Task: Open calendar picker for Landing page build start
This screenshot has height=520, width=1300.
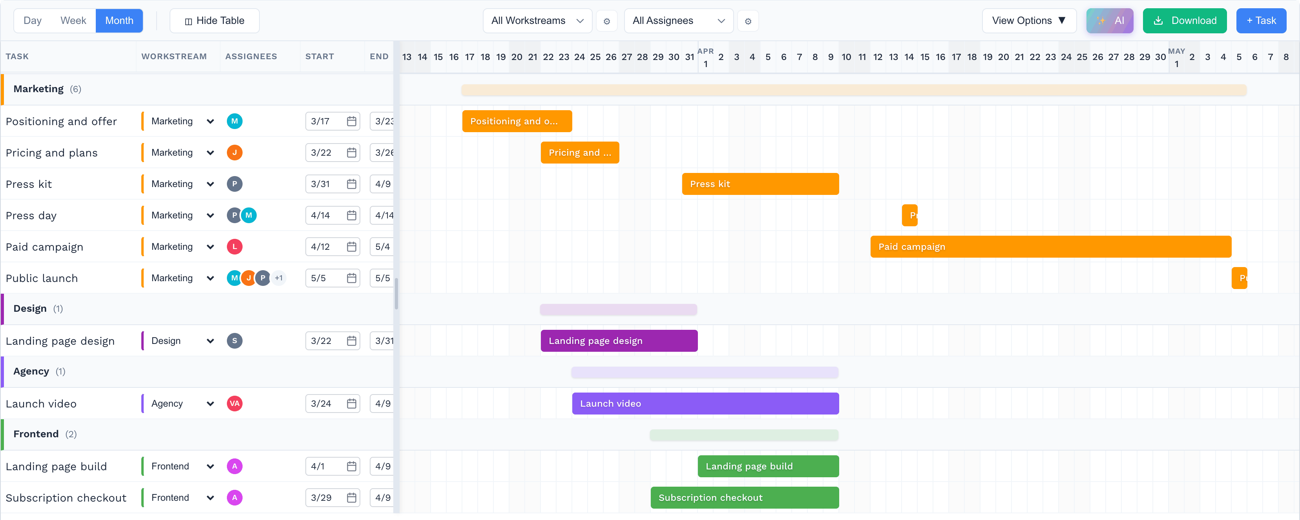Action: [x=352, y=466]
